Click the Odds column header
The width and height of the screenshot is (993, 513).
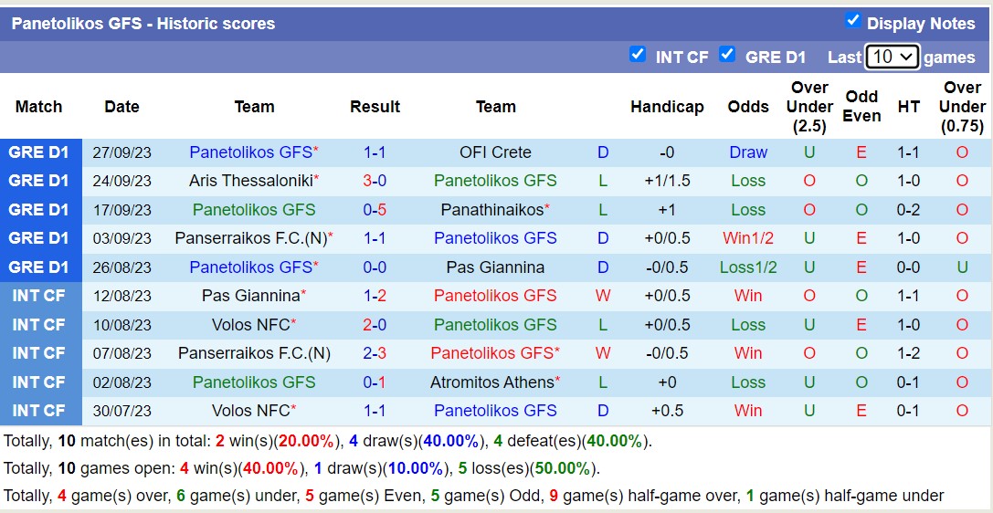(748, 107)
